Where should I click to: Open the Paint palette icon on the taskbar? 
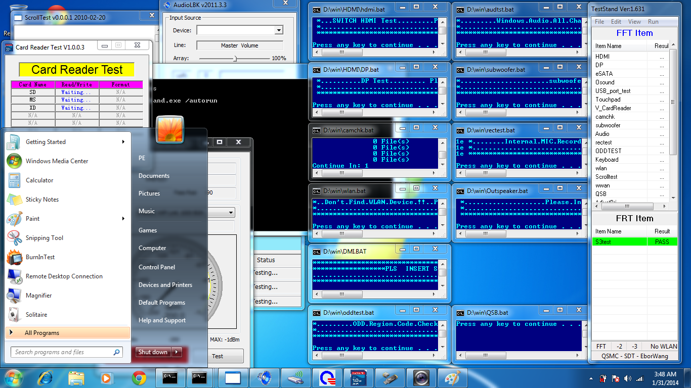point(452,377)
